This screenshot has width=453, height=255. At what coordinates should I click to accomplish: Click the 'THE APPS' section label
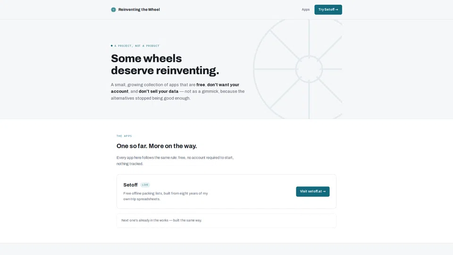pos(124,136)
